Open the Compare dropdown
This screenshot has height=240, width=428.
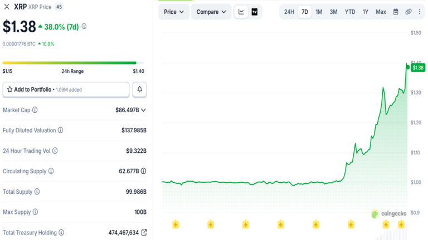(211, 12)
